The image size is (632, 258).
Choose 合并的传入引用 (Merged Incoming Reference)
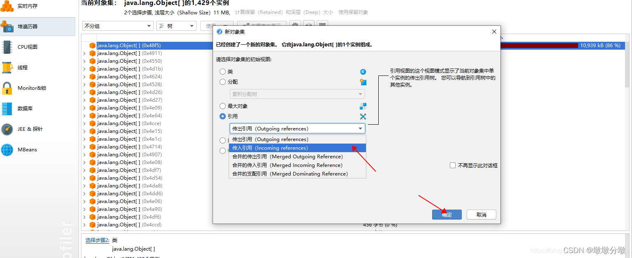(x=297, y=165)
